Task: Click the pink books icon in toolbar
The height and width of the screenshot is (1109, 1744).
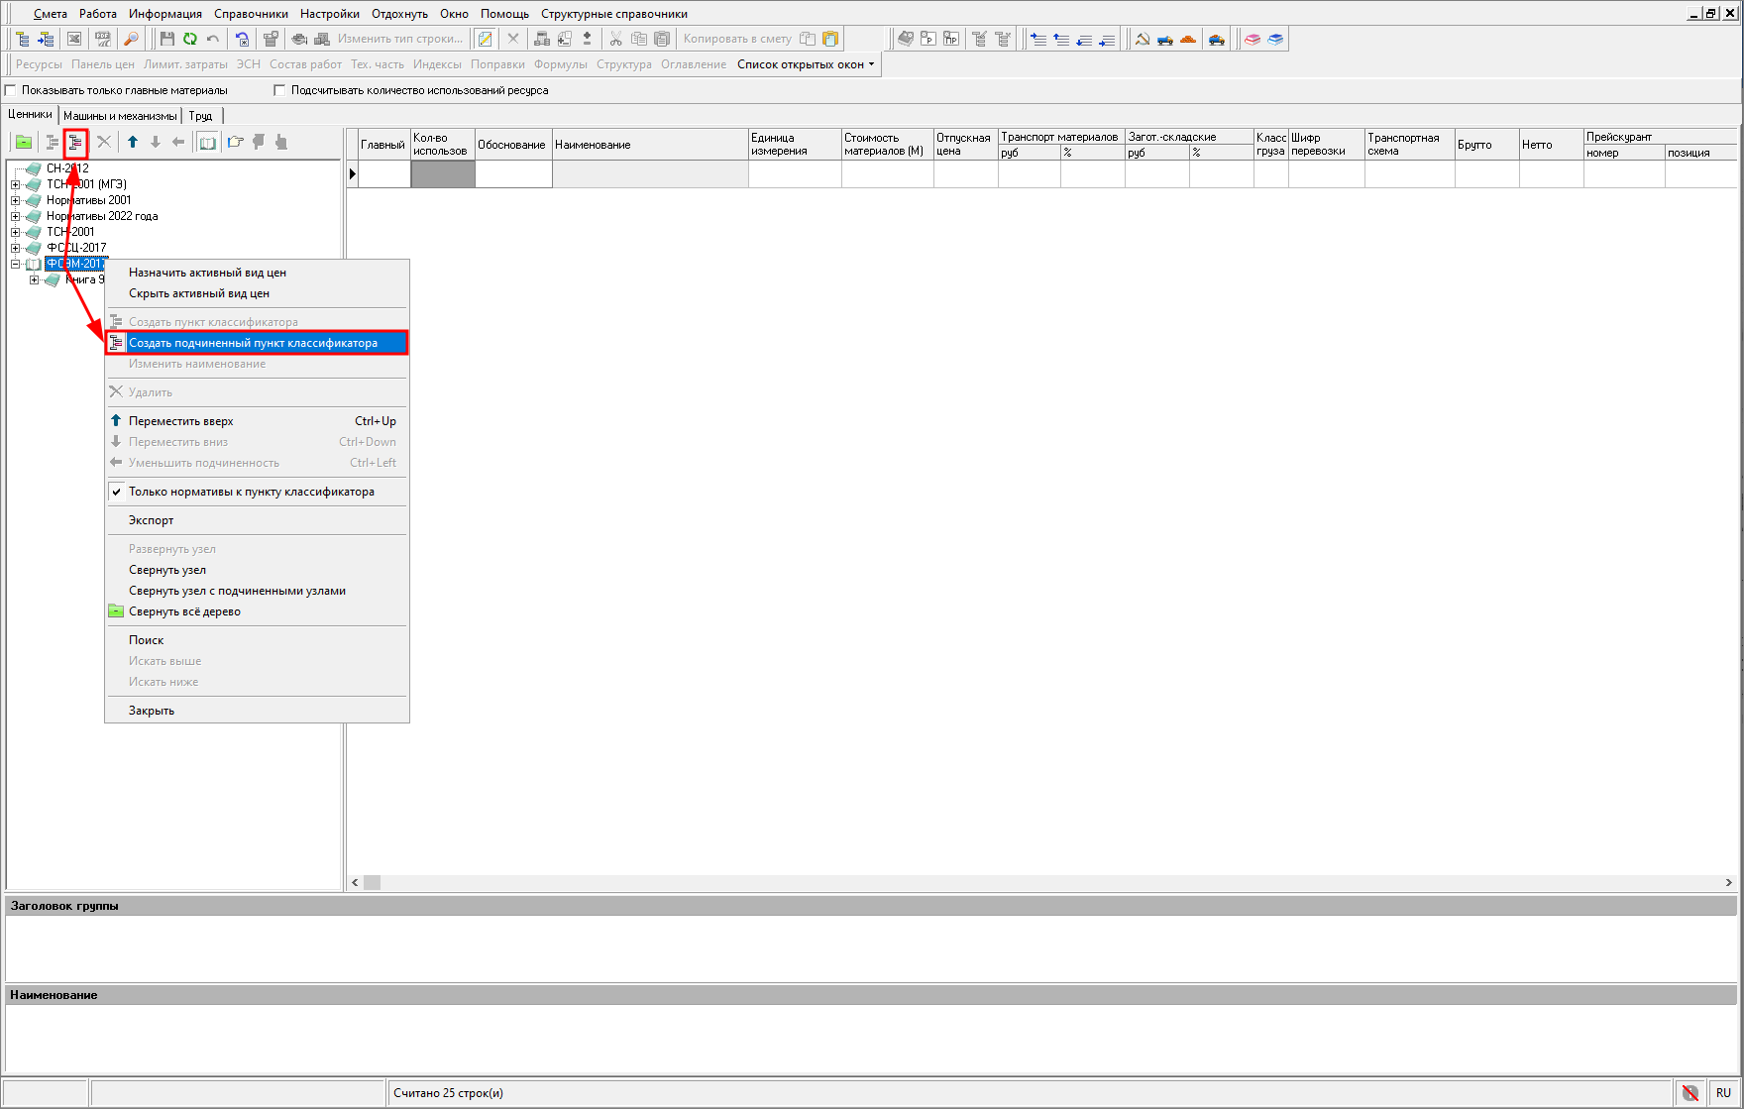Action: tap(1253, 40)
